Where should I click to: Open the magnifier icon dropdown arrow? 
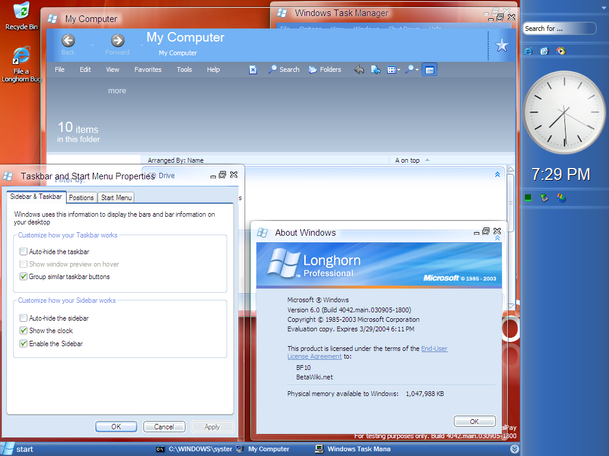click(417, 70)
